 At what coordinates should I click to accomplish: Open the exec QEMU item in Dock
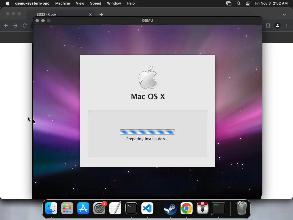[218, 208]
